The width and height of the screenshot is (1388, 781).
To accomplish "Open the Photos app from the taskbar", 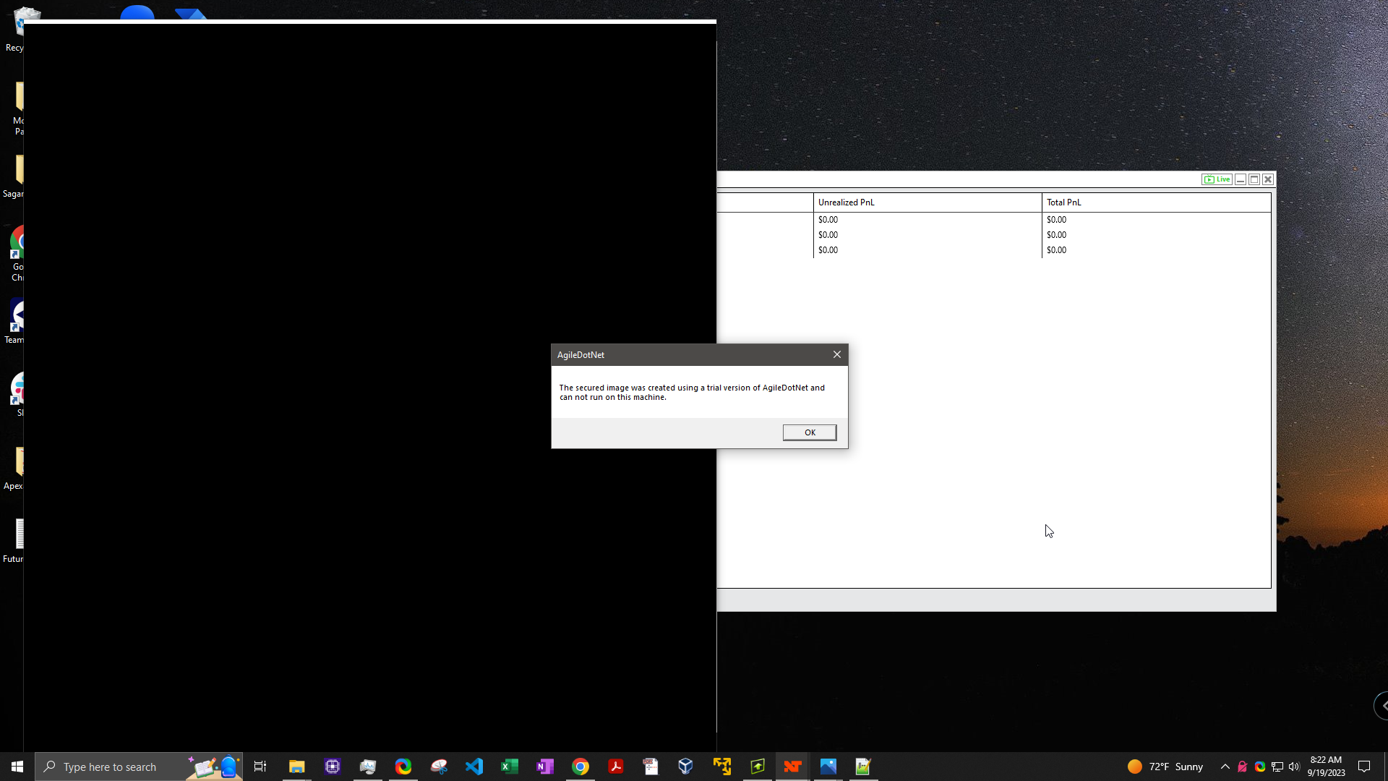I will tap(828, 767).
